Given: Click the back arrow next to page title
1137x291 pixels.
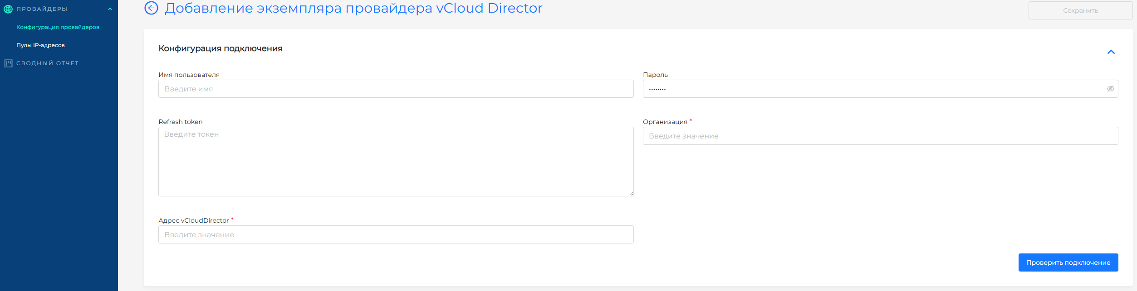Looking at the screenshot, I should 151,8.
